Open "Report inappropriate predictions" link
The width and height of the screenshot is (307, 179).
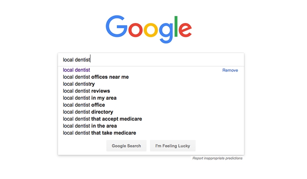coord(217,158)
